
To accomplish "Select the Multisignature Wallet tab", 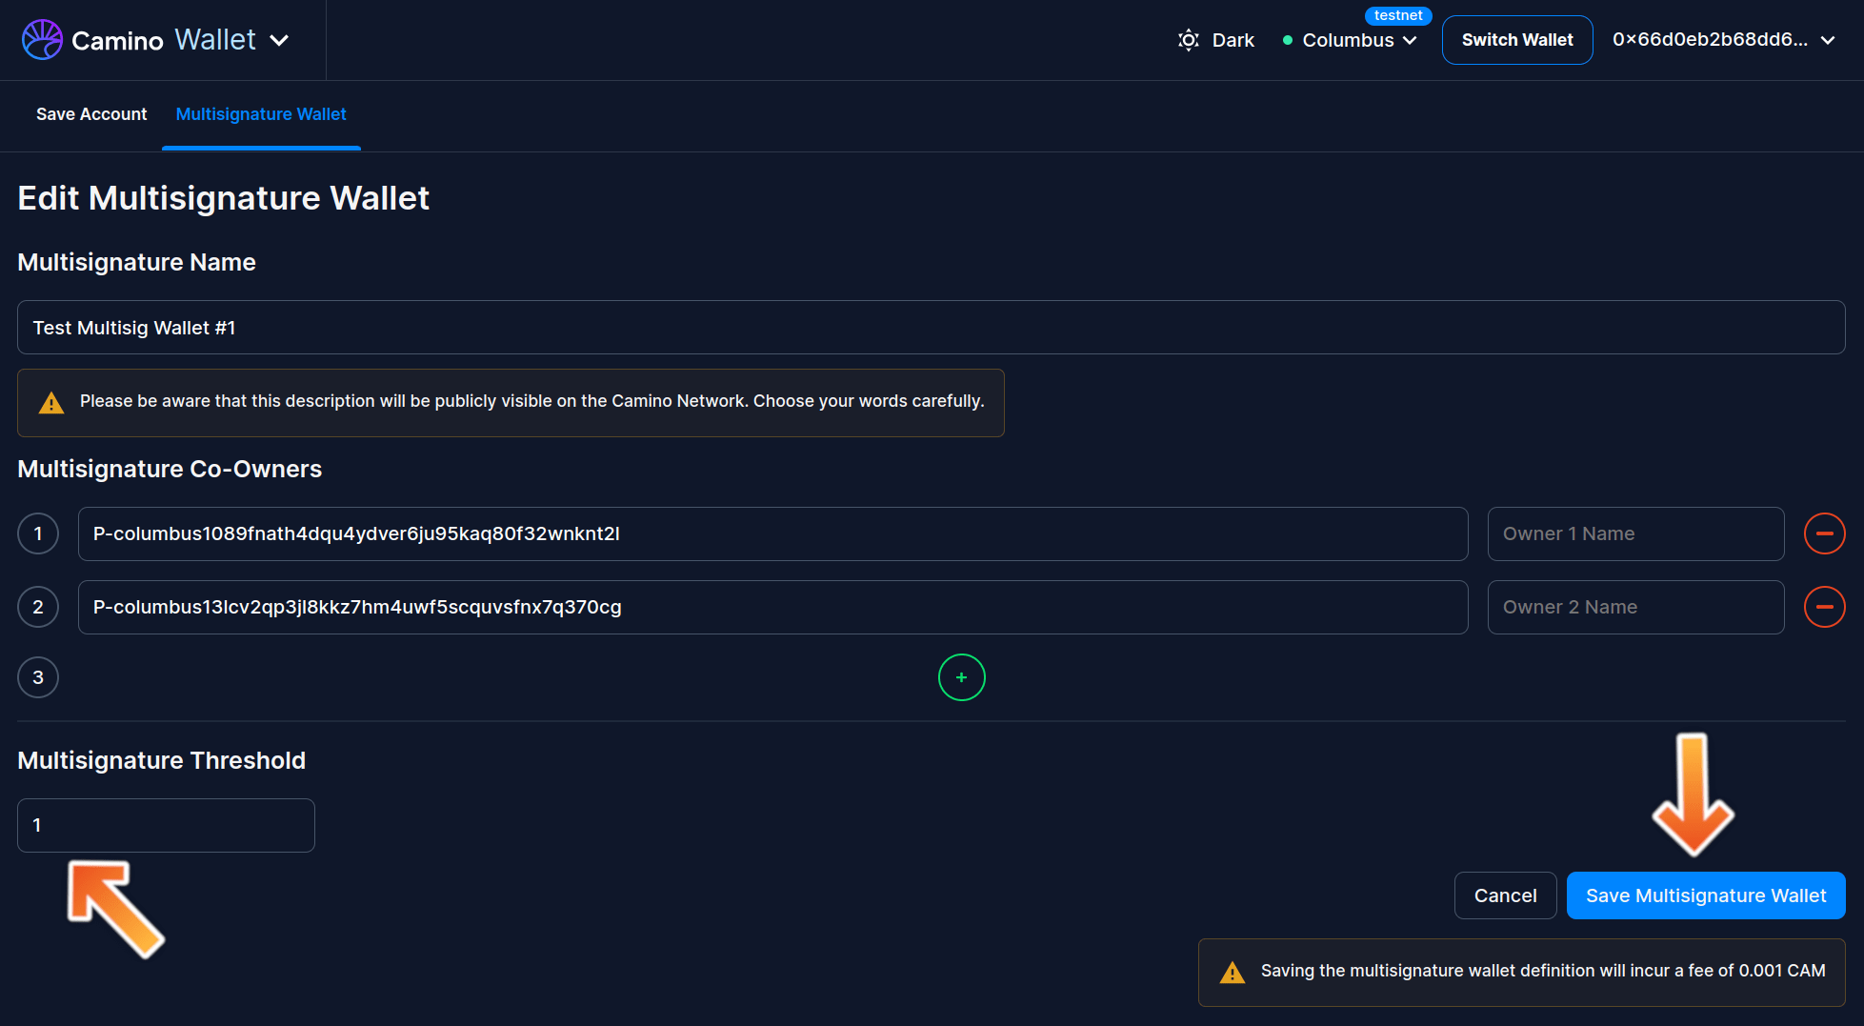I will (261, 114).
